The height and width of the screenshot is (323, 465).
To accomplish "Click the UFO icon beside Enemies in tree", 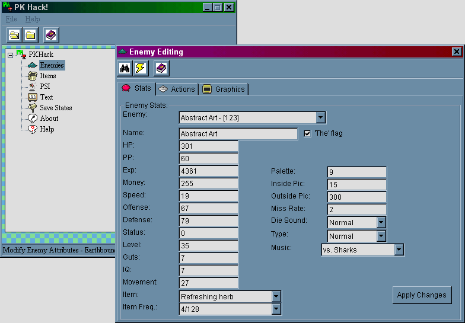I will 32,65.
